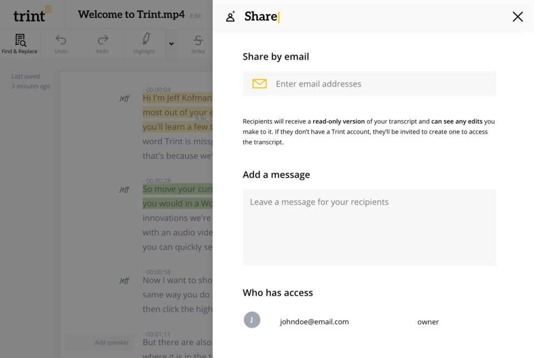
Task: Click the first Jeff speaker label
Action: (124, 98)
